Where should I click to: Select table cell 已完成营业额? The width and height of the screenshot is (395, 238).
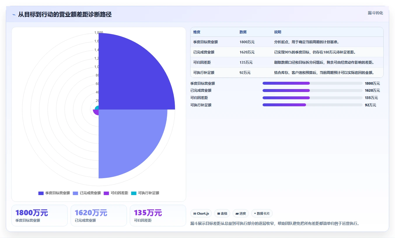point(204,52)
